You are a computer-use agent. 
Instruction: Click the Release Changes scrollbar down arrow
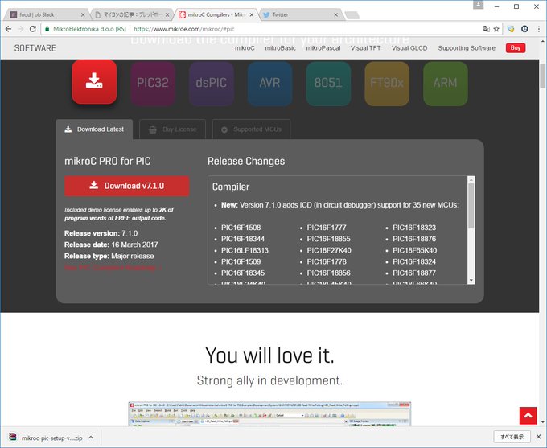pyautogui.click(x=471, y=281)
